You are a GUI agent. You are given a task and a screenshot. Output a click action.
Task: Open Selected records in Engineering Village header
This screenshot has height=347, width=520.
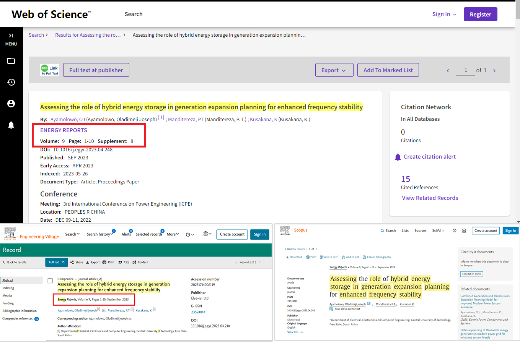(149, 234)
